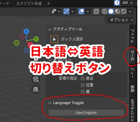Image resolution: width=140 pixels, height=122 pixels.
Task: Click the green Y axis gizmo handle
Action: (x=36, y=39)
